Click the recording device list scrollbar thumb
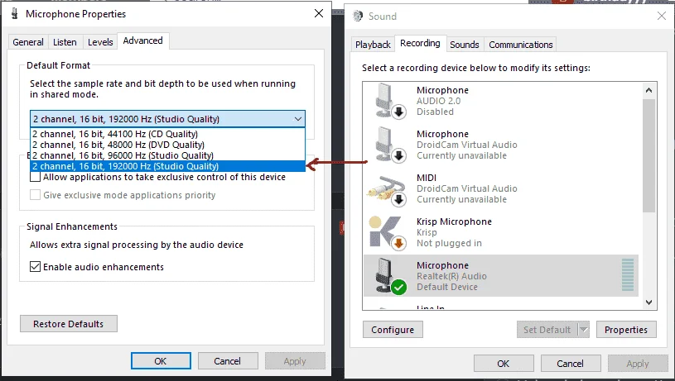675x381 pixels. point(649,155)
